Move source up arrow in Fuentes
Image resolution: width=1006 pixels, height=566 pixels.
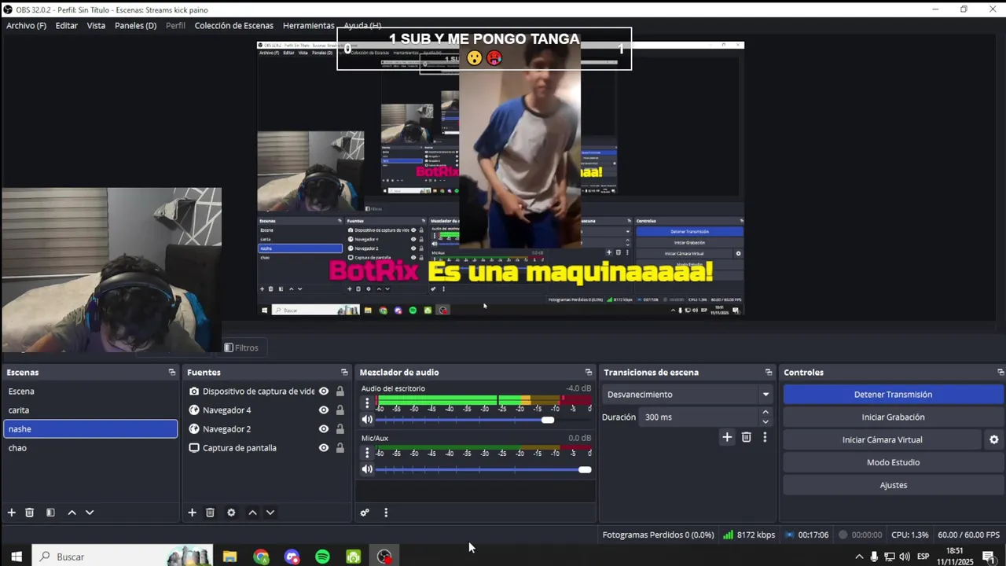pos(252,513)
